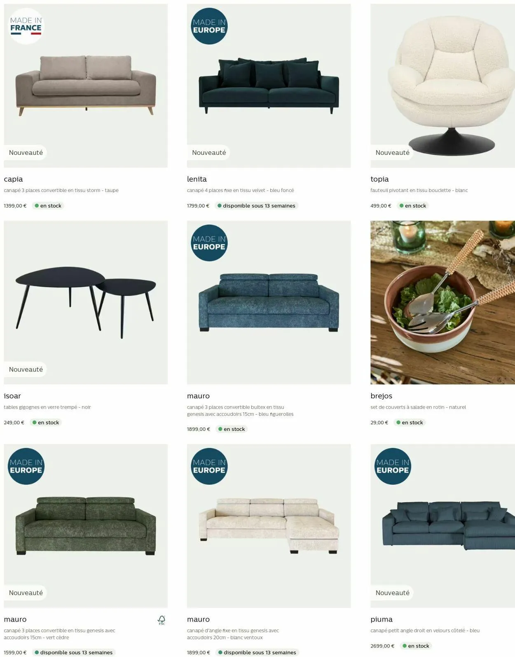515x657 pixels.
Task: Click the Nouveauté tag on topia armchair
Action: (392, 152)
